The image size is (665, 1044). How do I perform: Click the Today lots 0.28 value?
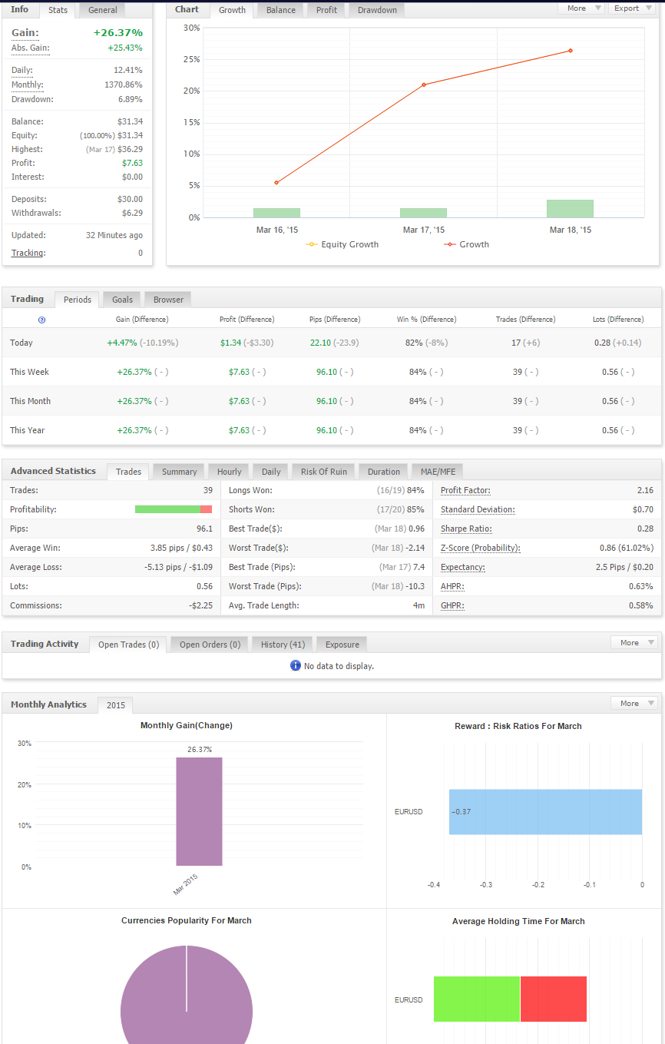602,343
